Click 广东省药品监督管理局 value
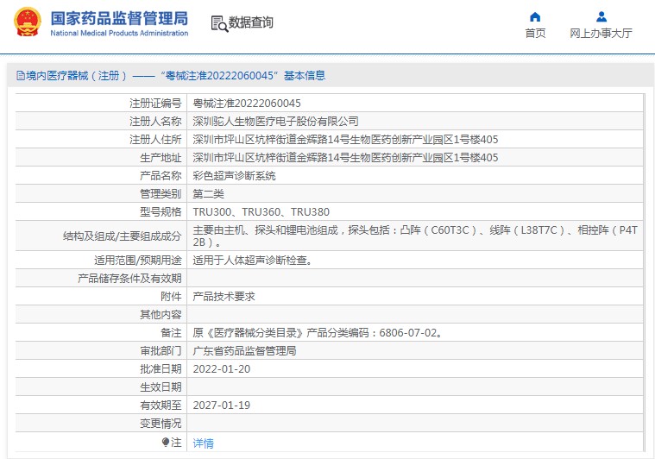The height and width of the screenshot is (459, 655). 244,351
